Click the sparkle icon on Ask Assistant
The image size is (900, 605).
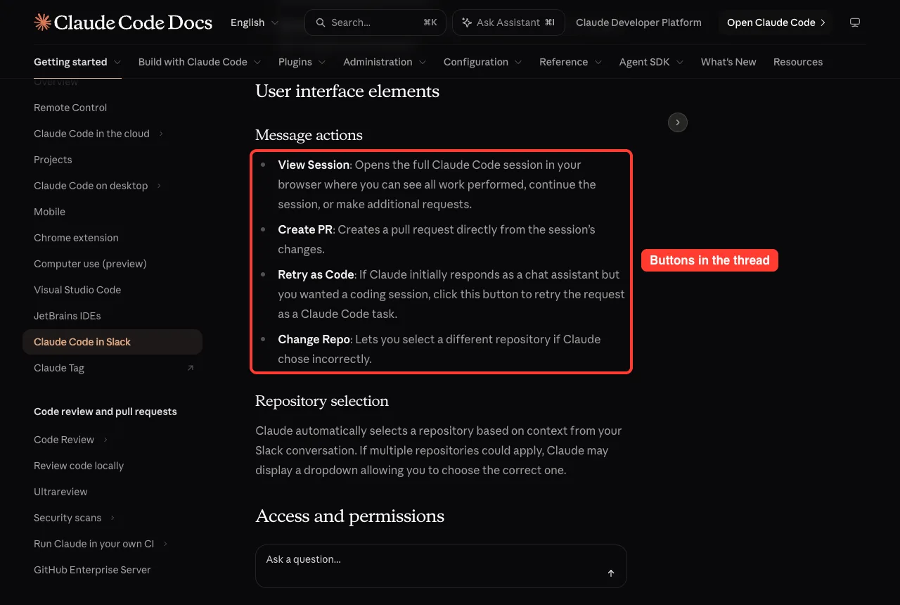467,23
